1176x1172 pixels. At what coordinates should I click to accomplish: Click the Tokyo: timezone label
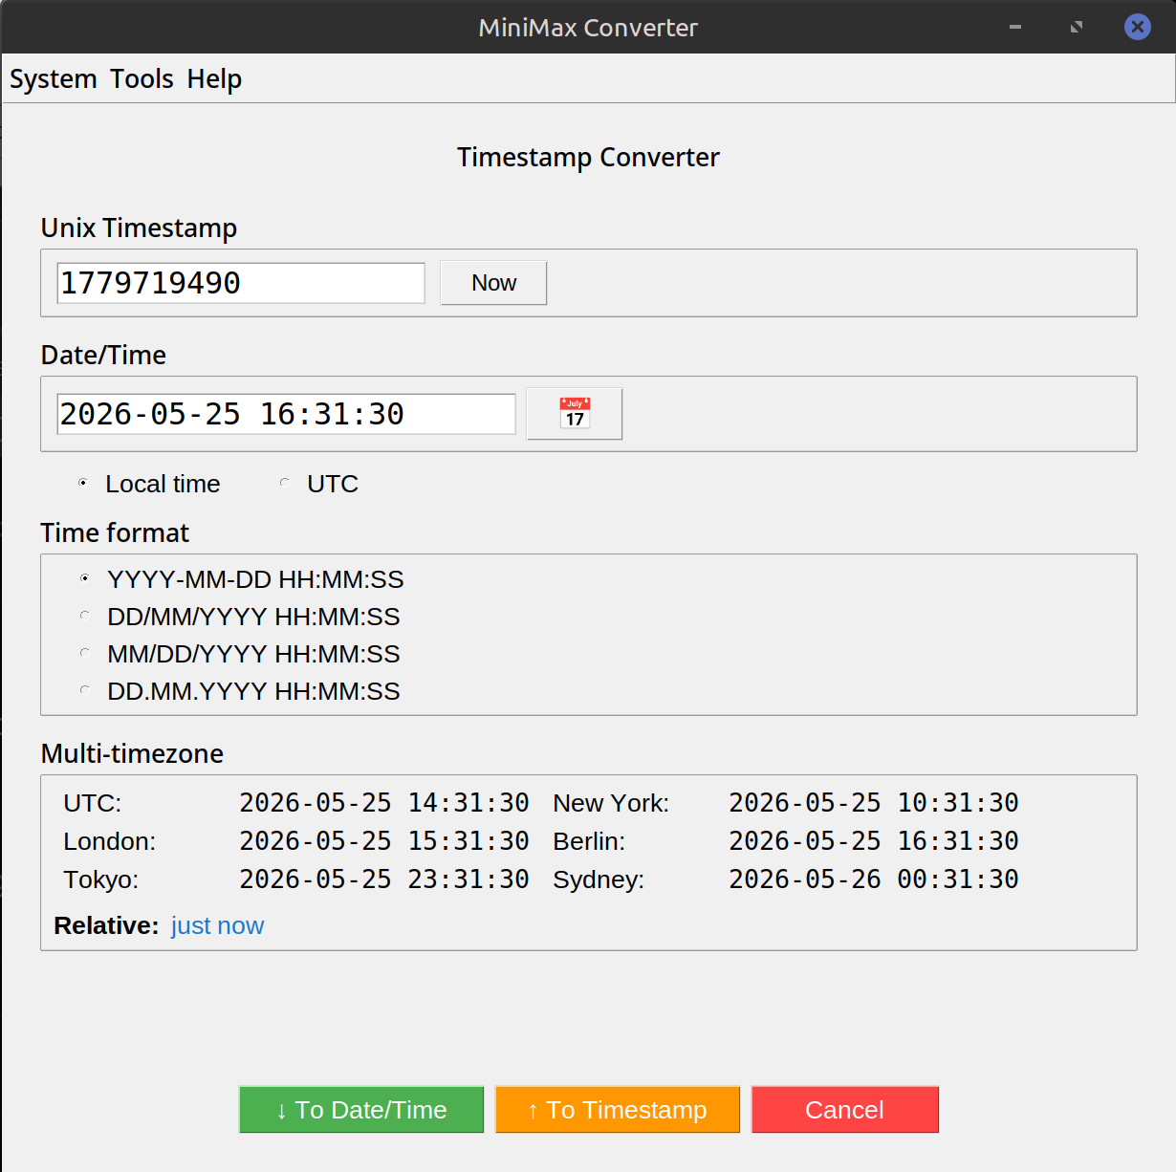point(100,879)
